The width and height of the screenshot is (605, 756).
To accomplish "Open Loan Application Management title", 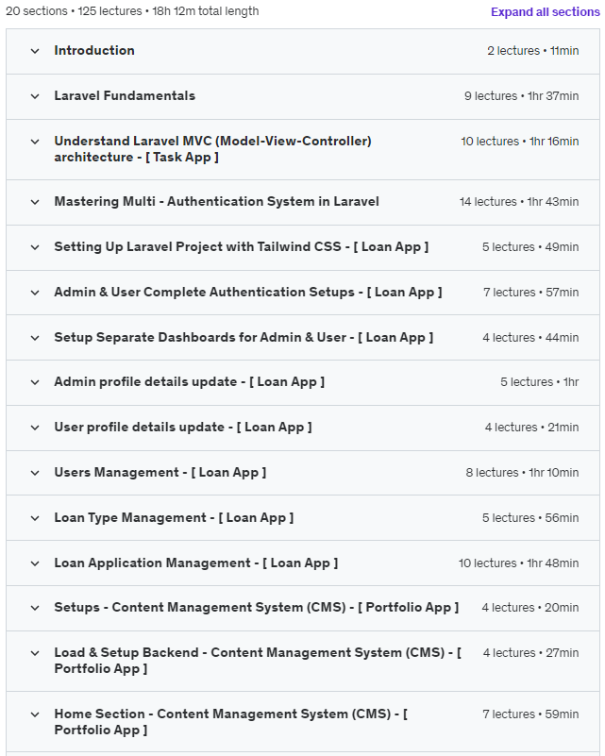I will 195,563.
